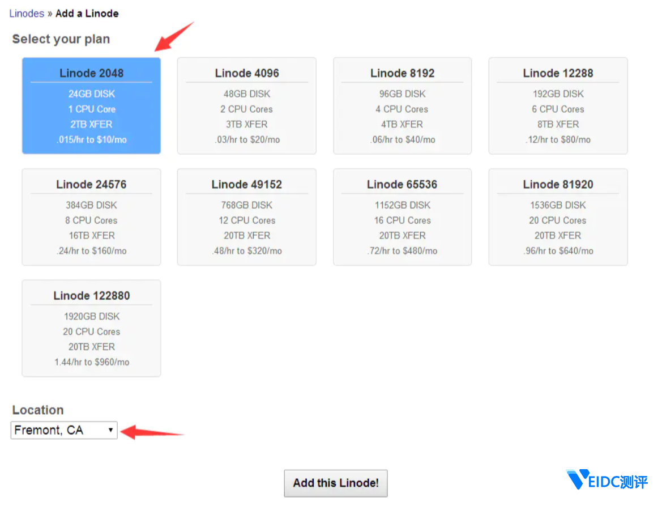This screenshot has height=506, width=662.
Task: Select the Linode 12288 plan card
Action: coord(558,105)
